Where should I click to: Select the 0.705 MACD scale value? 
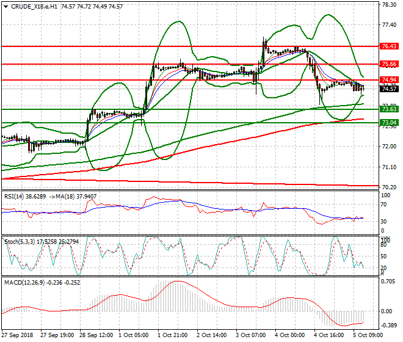tap(388, 282)
